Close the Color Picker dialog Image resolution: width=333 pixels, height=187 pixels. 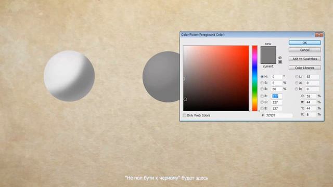[x=319, y=35]
